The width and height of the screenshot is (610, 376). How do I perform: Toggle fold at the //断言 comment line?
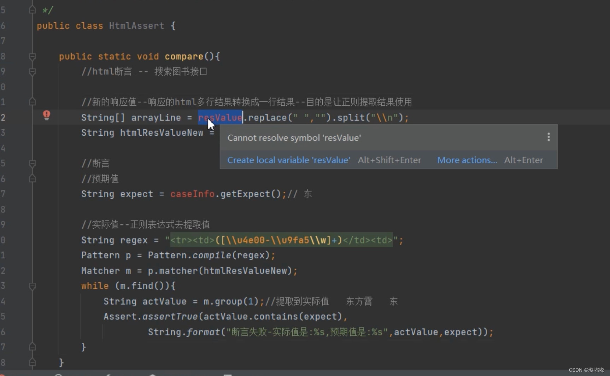click(x=32, y=164)
